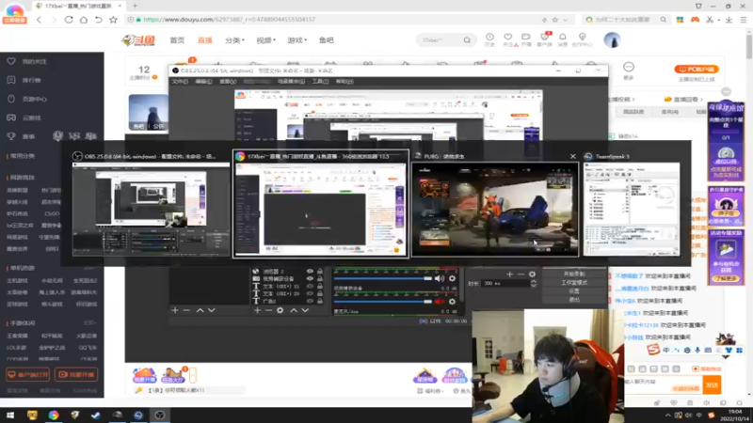The image size is (753, 423).
Task: Open Douyu 鱼吧 nav link
Action: [x=326, y=40]
